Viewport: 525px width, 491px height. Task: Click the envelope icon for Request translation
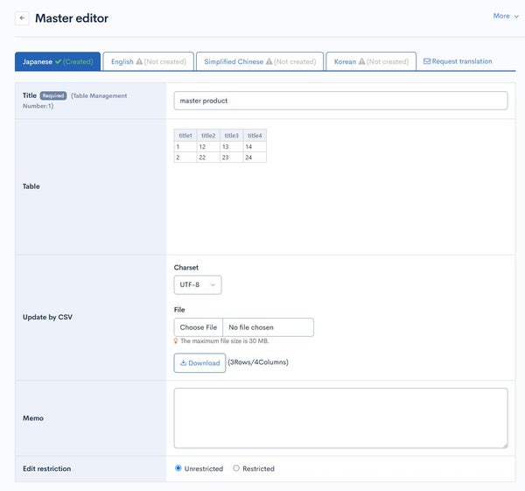[427, 61]
